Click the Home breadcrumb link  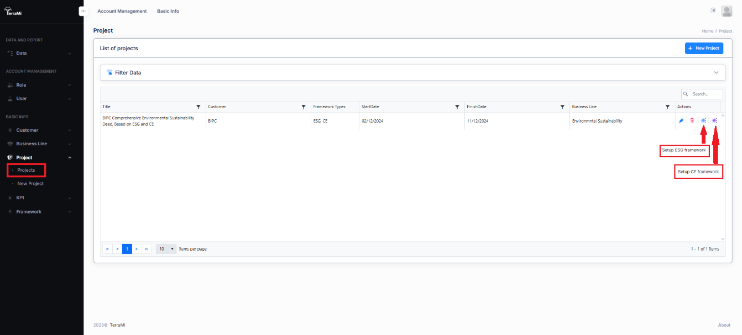pos(707,31)
